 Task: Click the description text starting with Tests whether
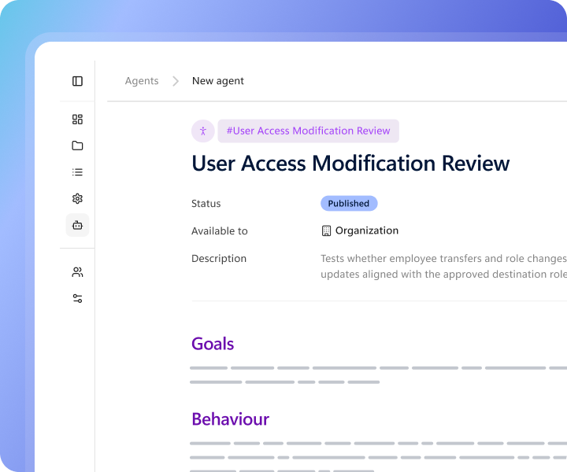point(443,266)
